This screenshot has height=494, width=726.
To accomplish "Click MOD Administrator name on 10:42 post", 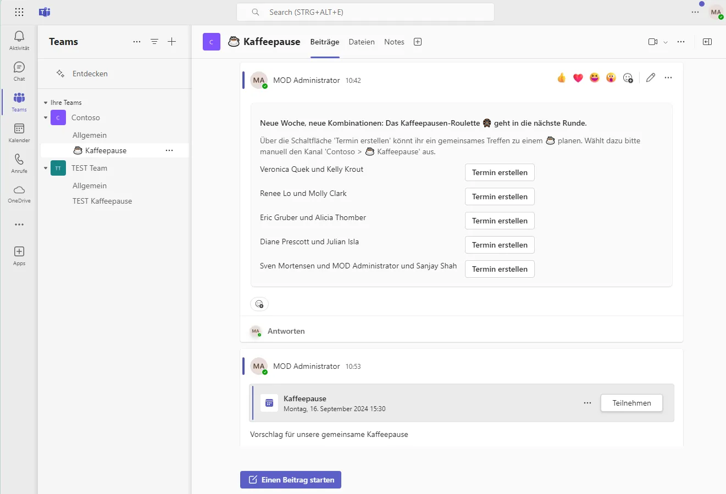I will [x=307, y=80].
